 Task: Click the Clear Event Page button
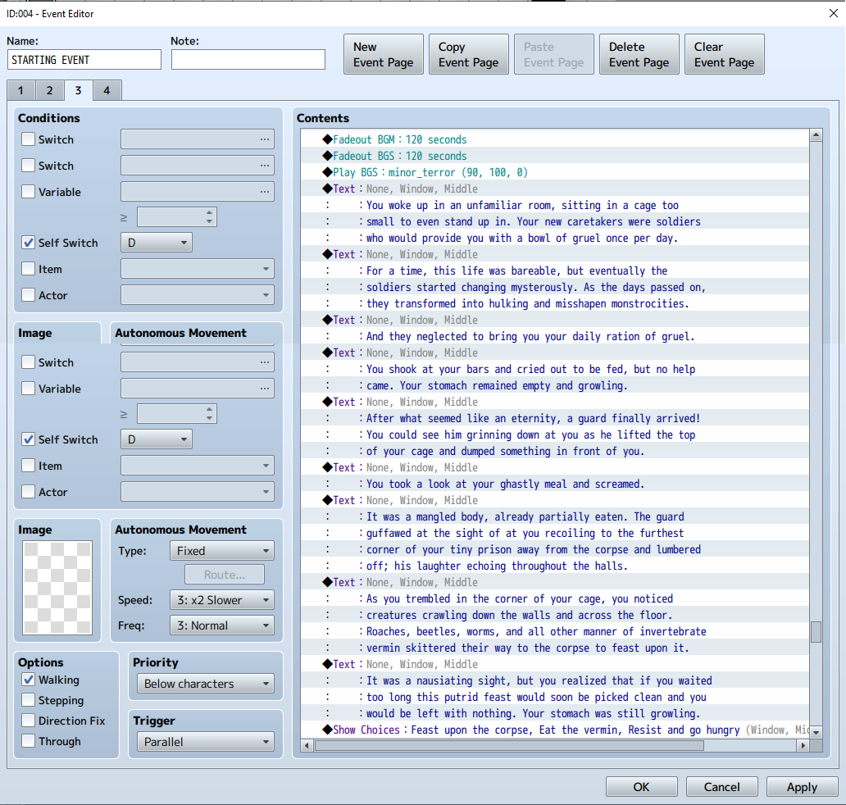(725, 54)
